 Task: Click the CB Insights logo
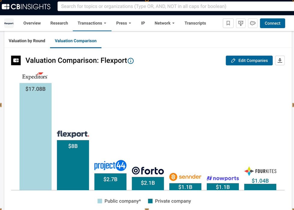[27, 6]
